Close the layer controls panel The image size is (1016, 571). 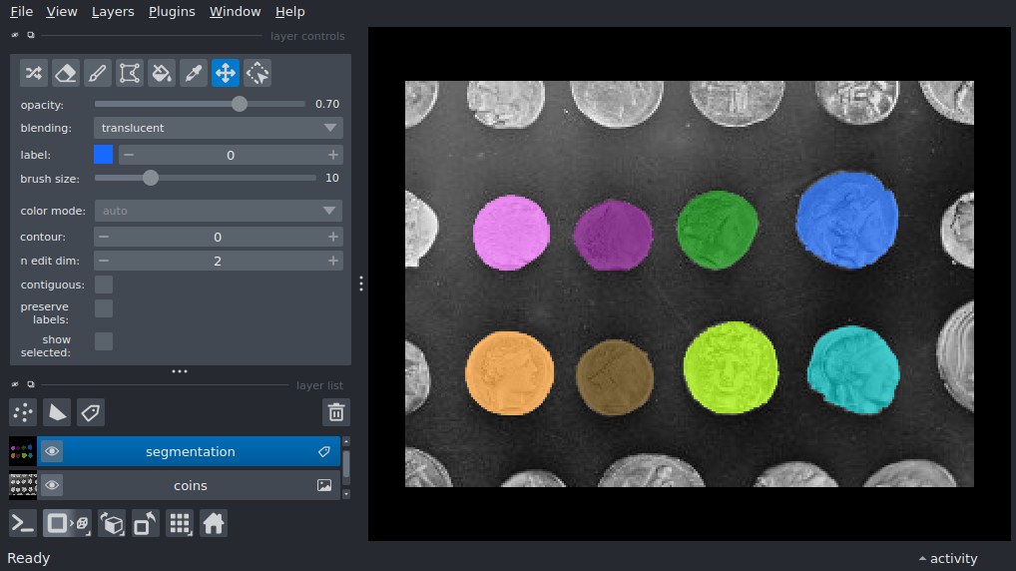pos(15,36)
